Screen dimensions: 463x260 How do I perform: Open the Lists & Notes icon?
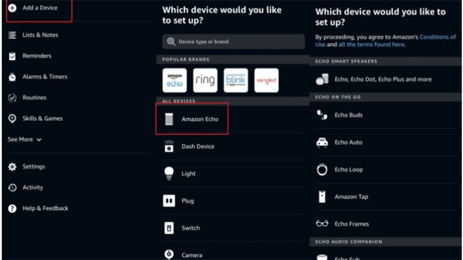[12, 35]
